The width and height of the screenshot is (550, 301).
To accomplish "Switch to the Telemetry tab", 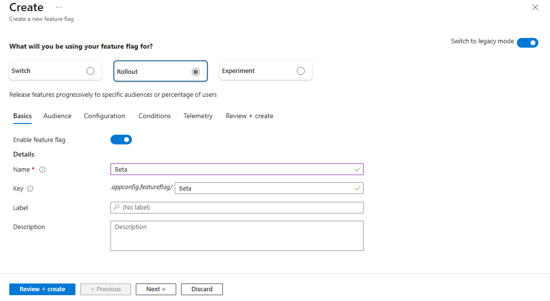I will 198,116.
